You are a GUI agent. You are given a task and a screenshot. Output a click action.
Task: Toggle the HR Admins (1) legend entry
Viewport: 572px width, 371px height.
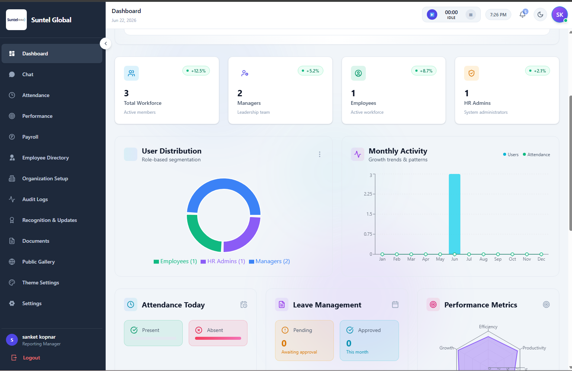tap(223, 261)
